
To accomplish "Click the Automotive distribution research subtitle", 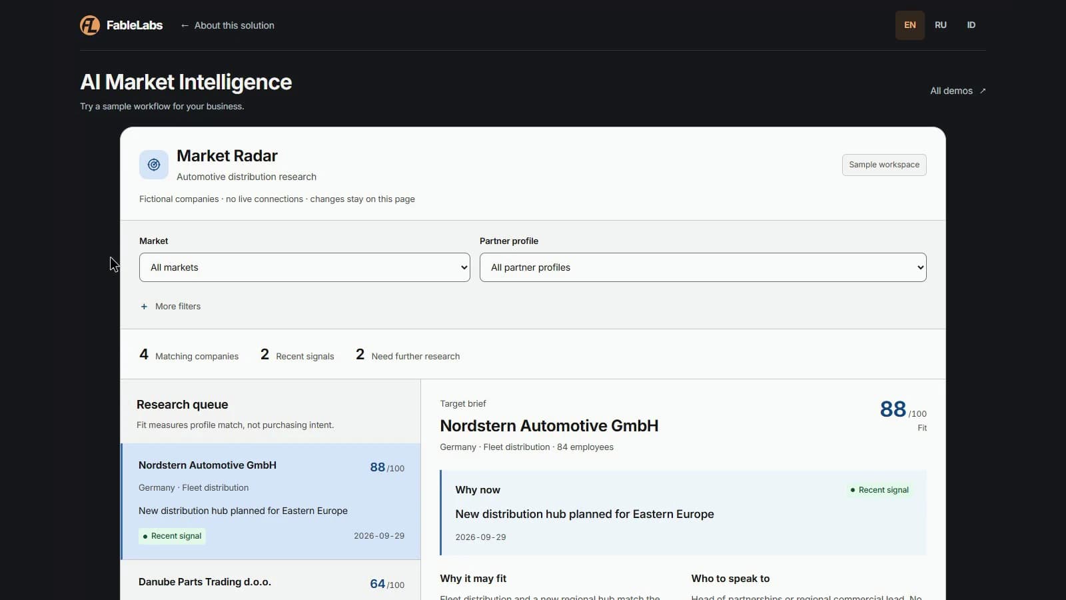I will click(x=247, y=177).
